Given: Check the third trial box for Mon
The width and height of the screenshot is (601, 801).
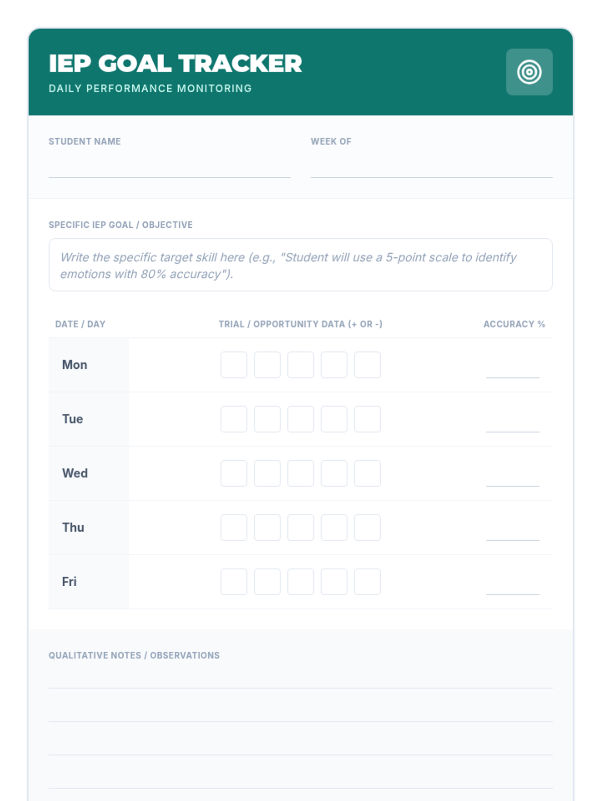Looking at the screenshot, I should pos(300,365).
